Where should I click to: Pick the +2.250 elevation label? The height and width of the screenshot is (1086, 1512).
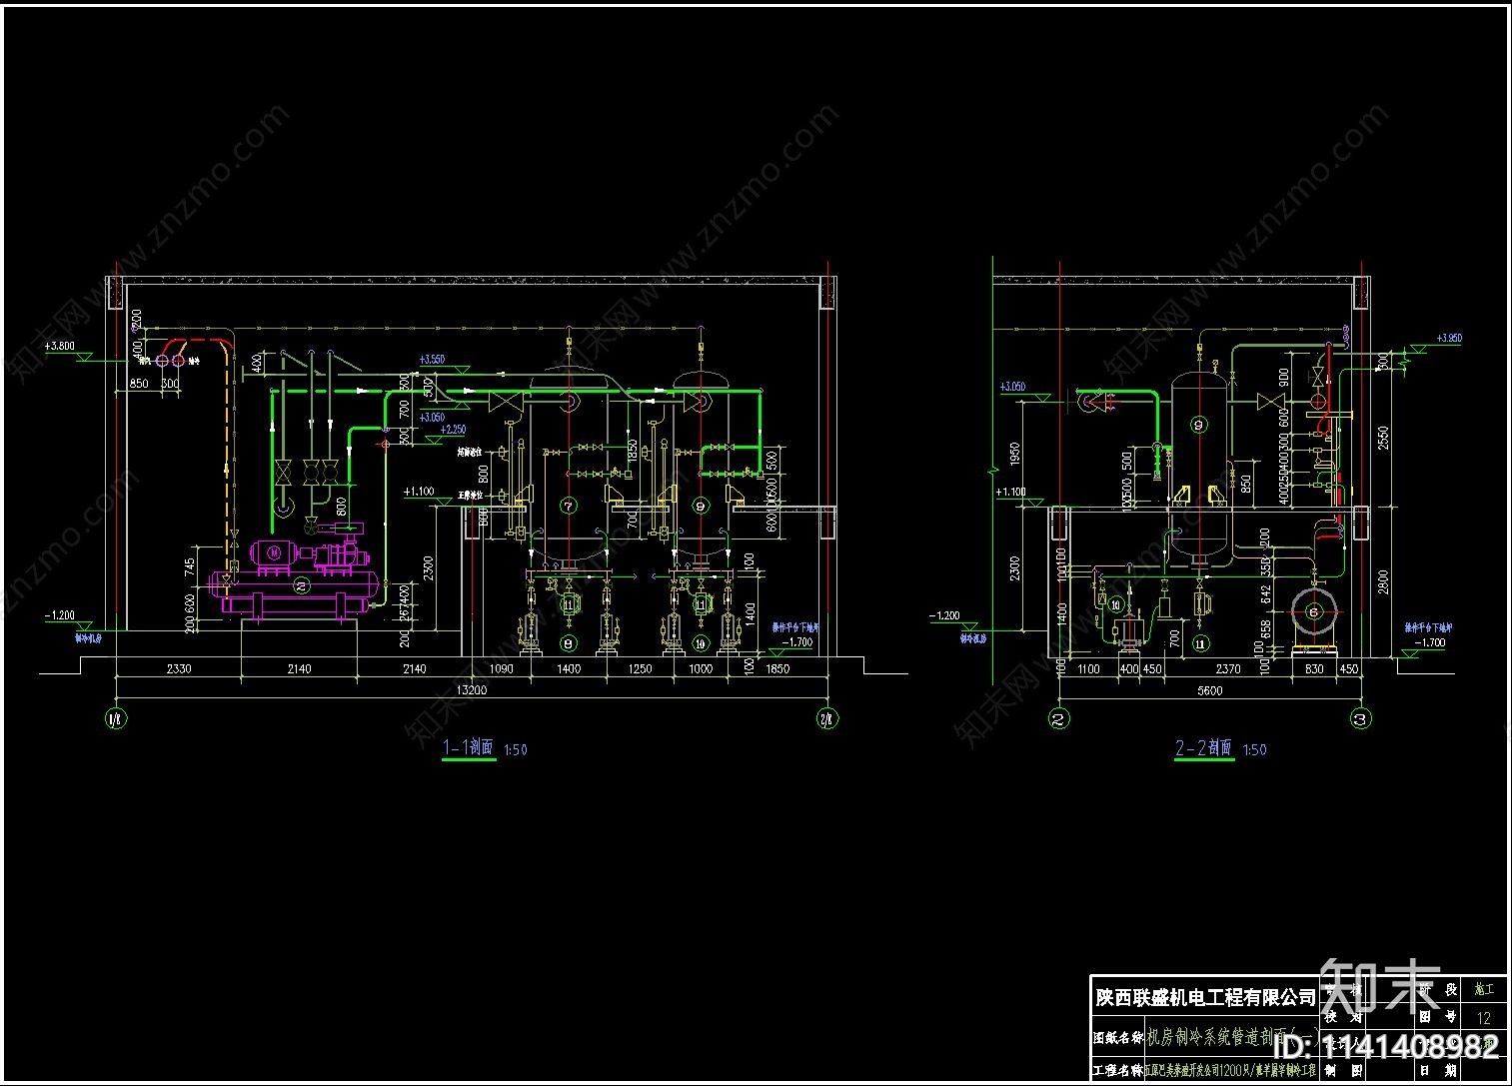click(452, 430)
